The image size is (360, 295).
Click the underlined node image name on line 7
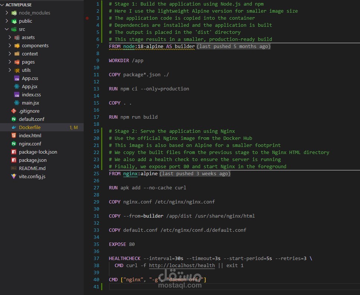[129, 47]
